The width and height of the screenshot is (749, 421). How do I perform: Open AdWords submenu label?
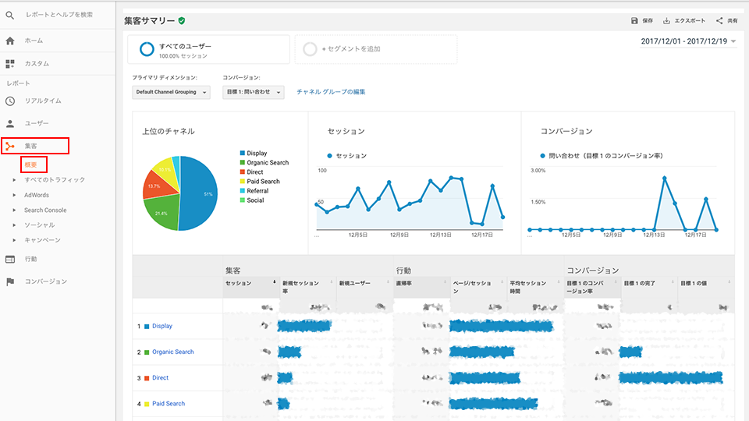[37, 195]
